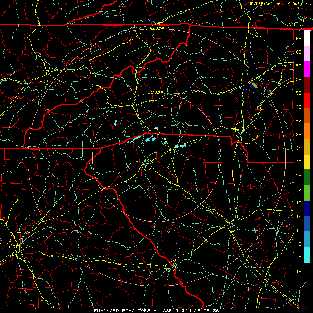313x313 pixels.
Task: Click the 'TOPS' legend title
Action: click(306, 21)
